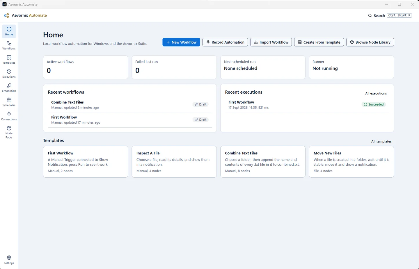Click the 'Manual, updated 2 minutes ago' text

pos(75,108)
